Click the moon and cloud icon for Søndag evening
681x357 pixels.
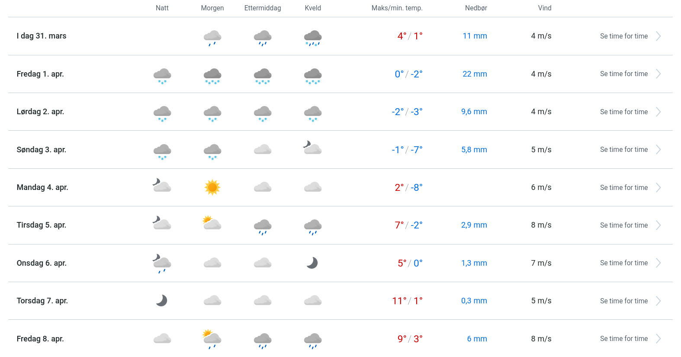[x=312, y=148]
